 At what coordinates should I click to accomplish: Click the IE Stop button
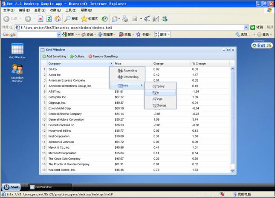click(41, 19)
